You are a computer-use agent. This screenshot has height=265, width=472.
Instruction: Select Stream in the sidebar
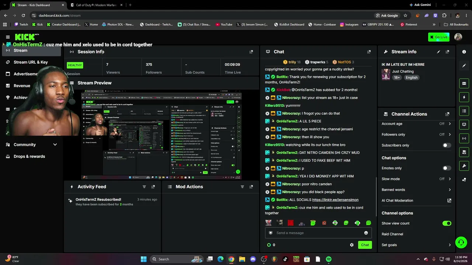(x=31, y=50)
